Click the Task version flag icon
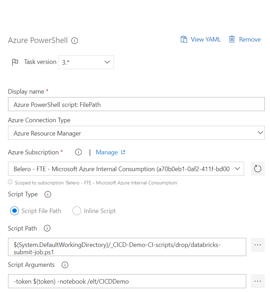 (x=15, y=62)
